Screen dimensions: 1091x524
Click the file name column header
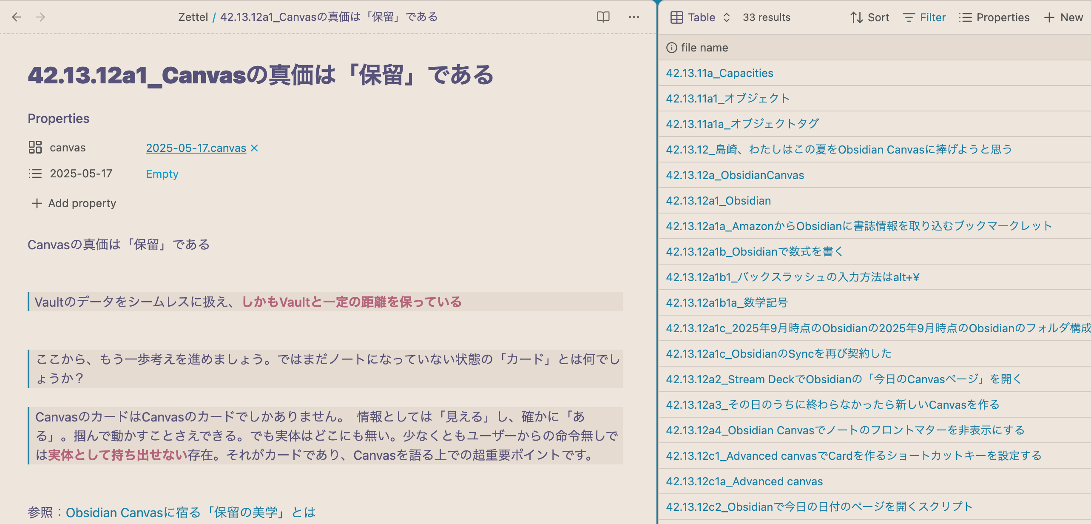[704, 48]
